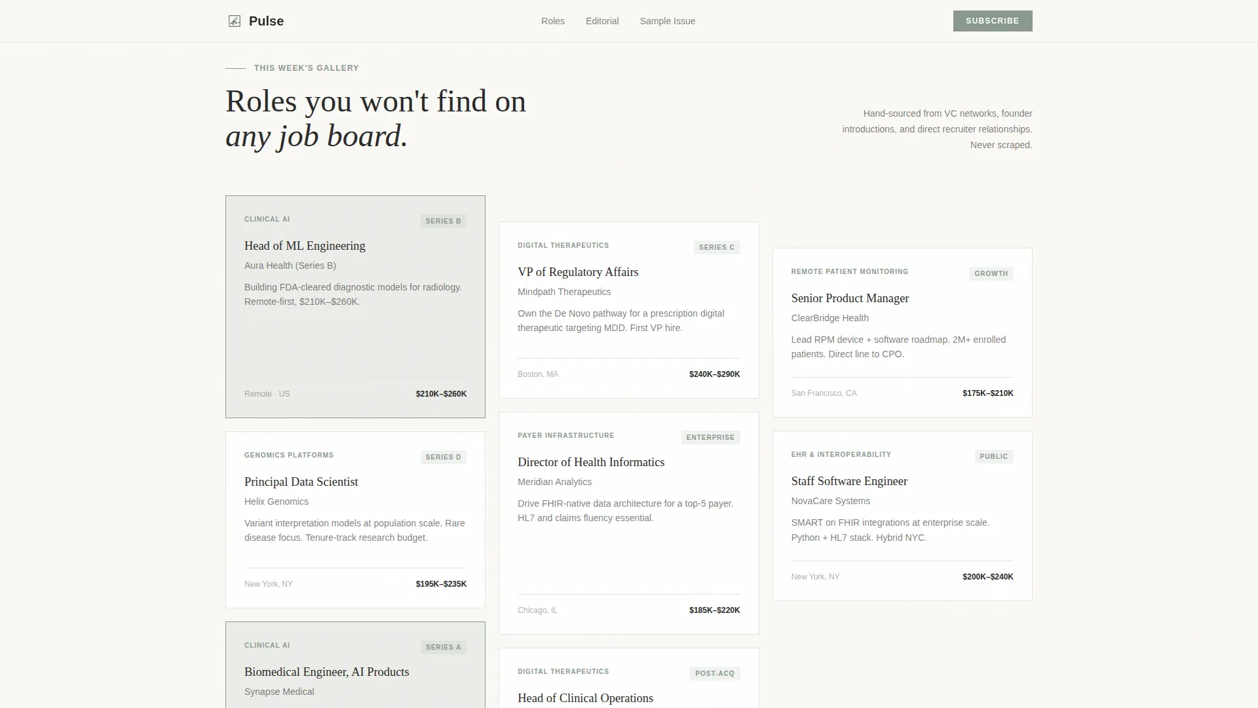Select the ClearBridge Health company name
This screenshot has width=1258, height=708.
(x=829, y=318)
